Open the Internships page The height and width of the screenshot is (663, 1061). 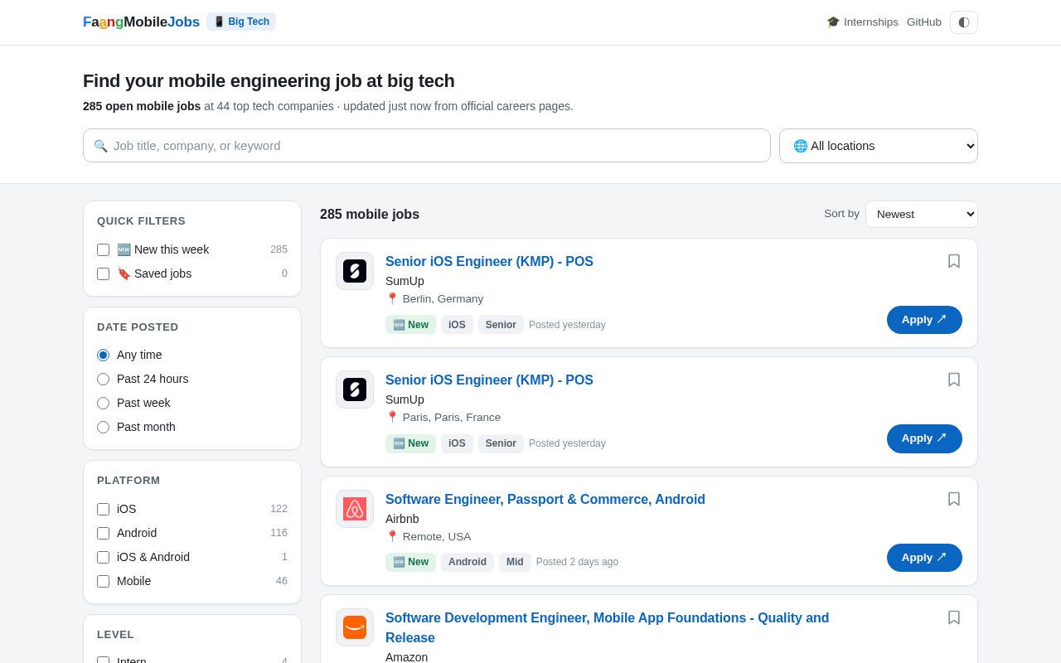point(862,22)
